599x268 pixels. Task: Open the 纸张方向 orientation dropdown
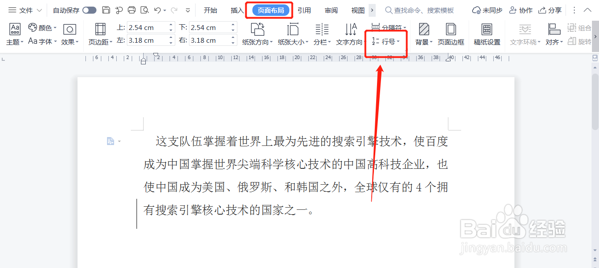pyautogui.click(x=257, y=34)
